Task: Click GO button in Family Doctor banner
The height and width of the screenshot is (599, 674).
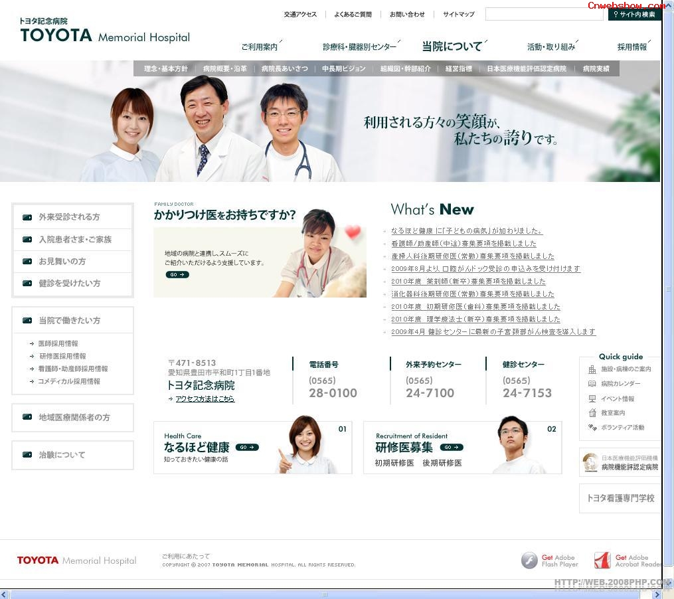Action: 177,274
